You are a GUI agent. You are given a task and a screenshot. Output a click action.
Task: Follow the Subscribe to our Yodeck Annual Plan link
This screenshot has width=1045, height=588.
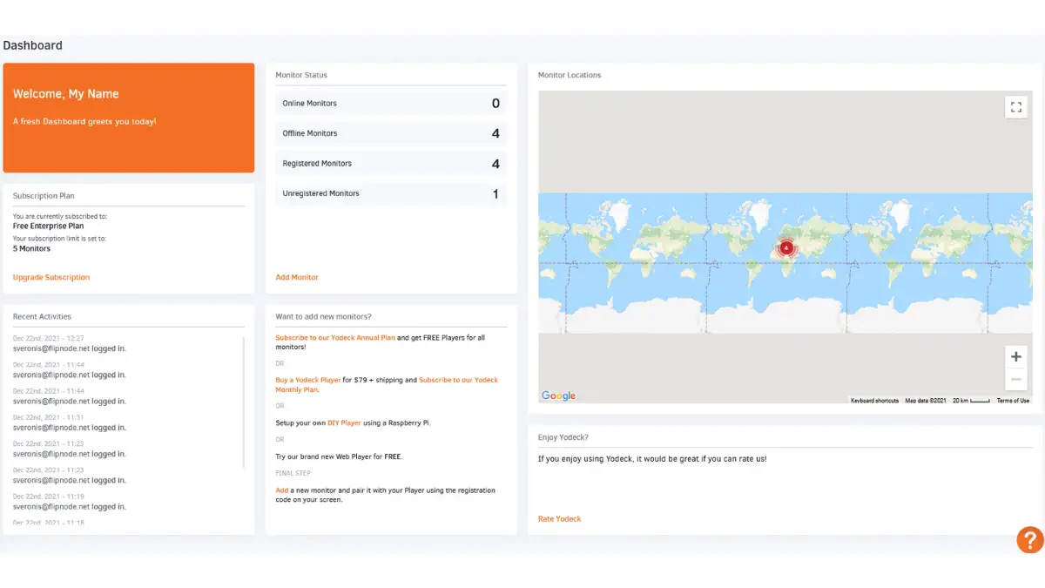coord(335,337)
